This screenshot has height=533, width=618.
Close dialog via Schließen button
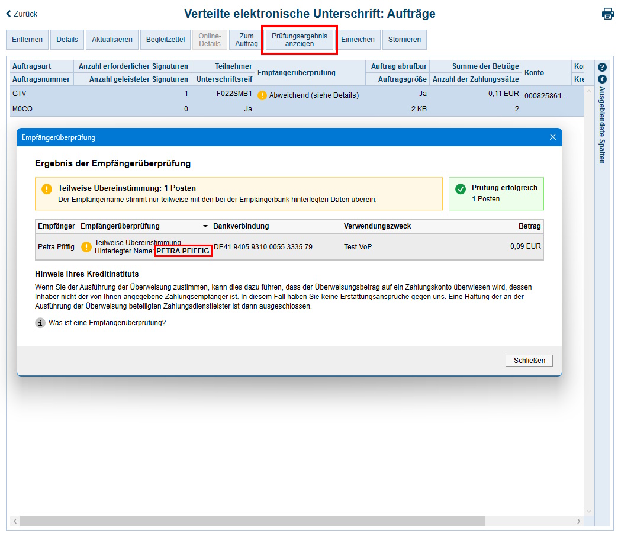click(x=529, y=360)
